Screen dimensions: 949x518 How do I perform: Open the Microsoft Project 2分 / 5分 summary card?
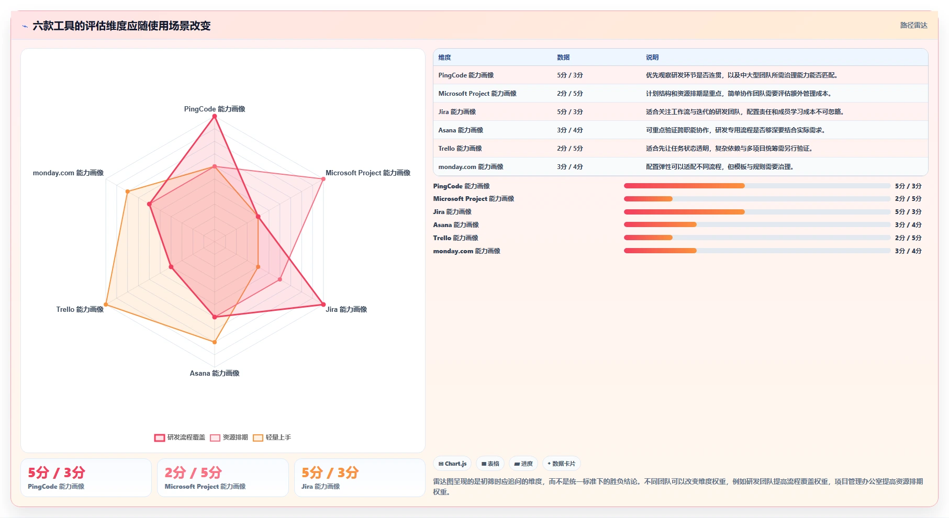(223, 478)
